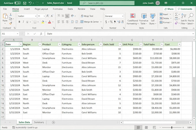This screenshot has width=196, height=130.
Task: Click the AutoSum sigma icon
Action: click(176, 14)
